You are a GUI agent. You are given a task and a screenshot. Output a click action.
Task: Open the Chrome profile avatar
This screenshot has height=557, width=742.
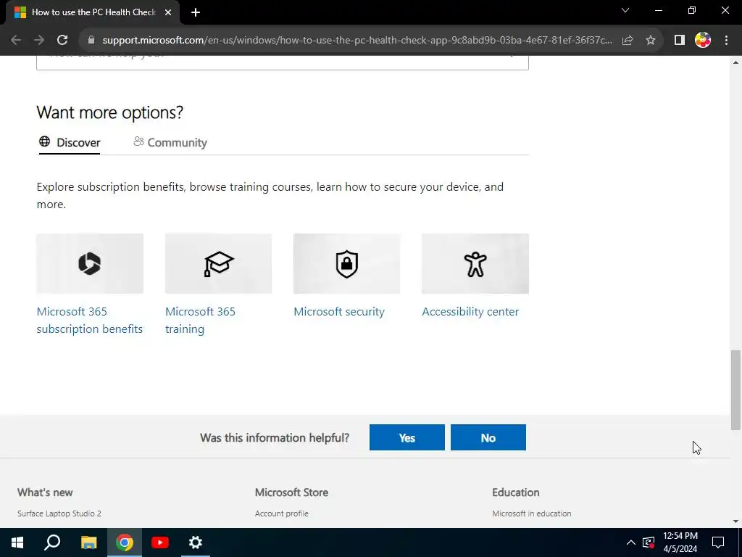[703, 41]
